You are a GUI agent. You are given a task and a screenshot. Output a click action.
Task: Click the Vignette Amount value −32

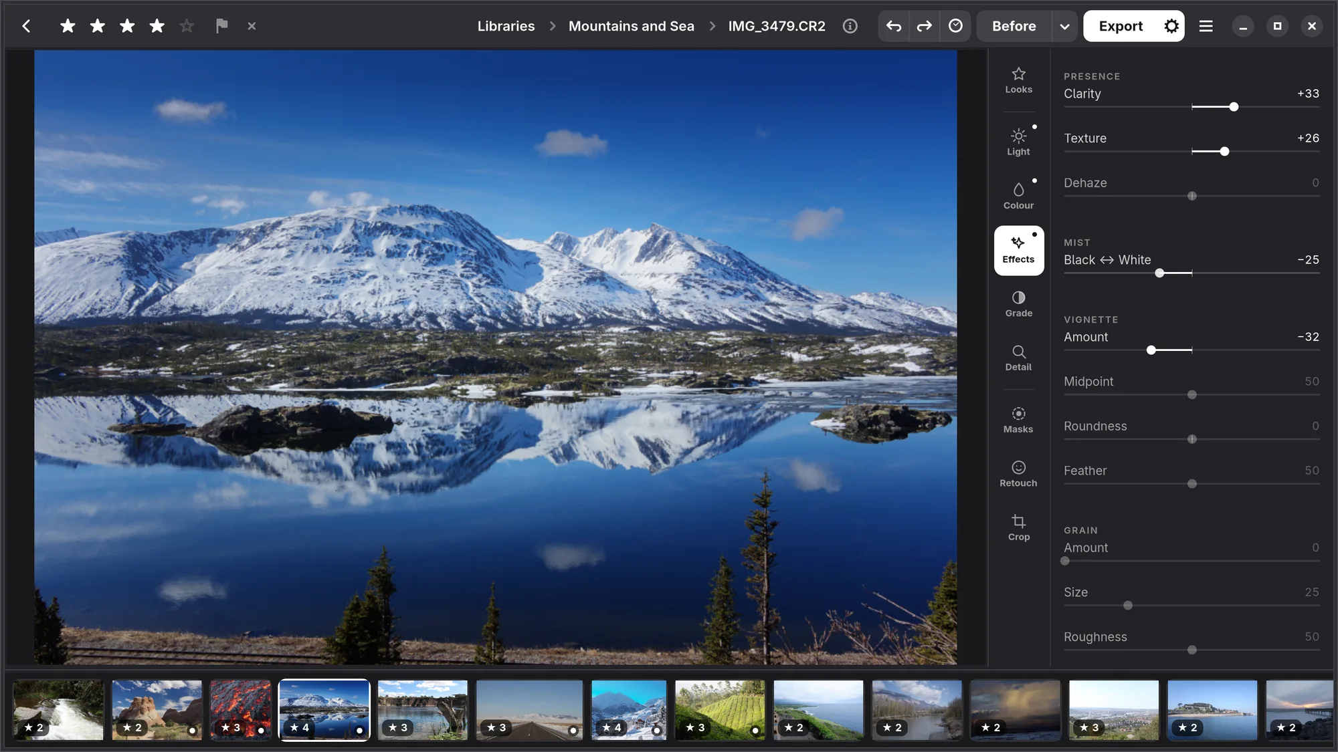(1308, 337)
